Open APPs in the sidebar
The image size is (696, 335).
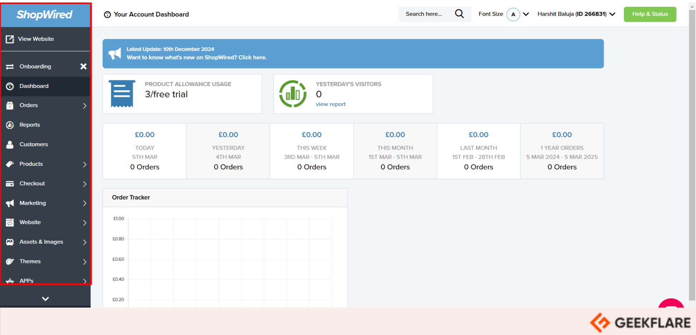(x=45, y=281)
